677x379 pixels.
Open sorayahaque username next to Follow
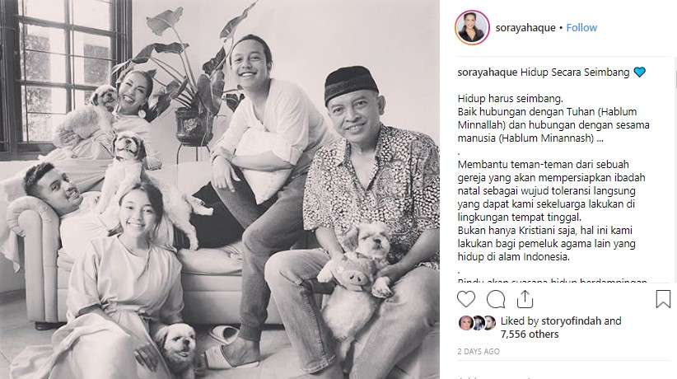tap(525, 28)
